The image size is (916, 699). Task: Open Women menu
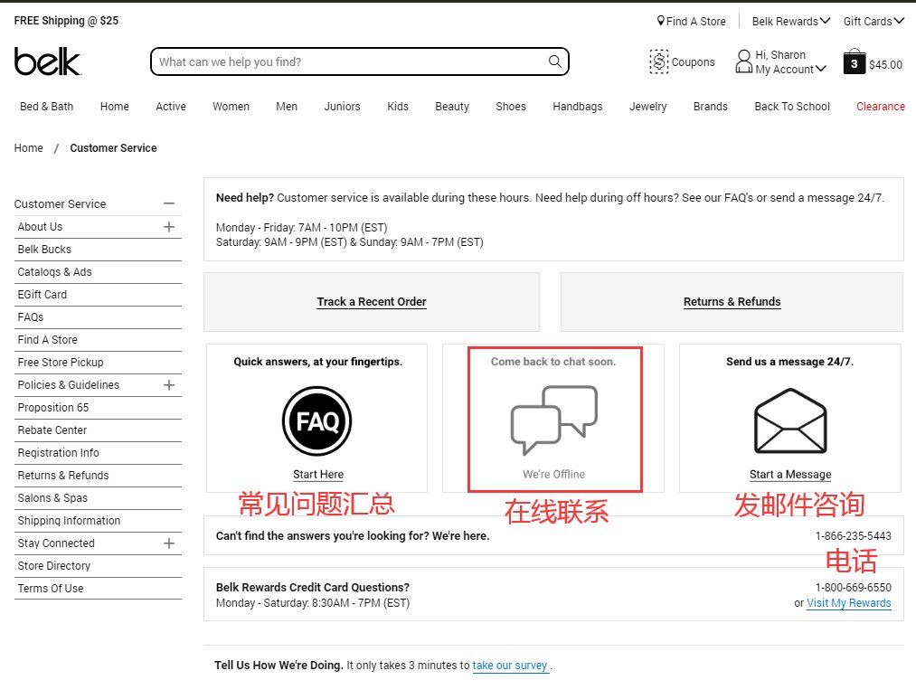[231, 107]
